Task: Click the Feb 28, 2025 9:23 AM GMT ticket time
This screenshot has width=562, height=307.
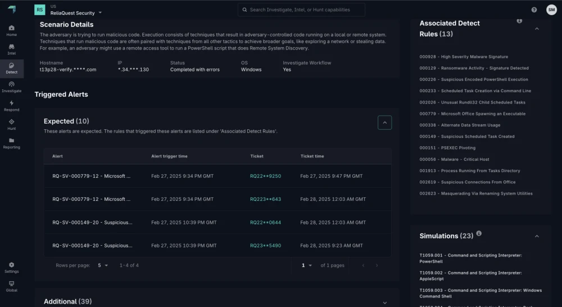Action: pos(331,246)
